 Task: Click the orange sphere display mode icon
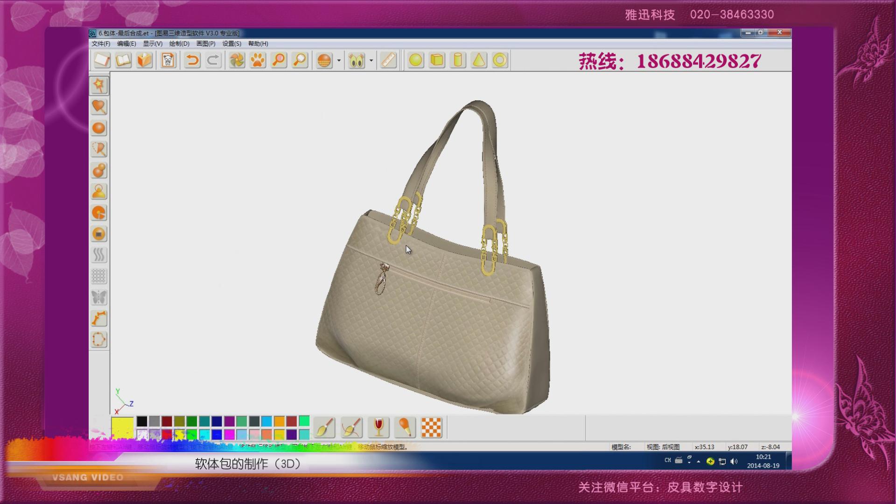pyautogui.click(x=324, y=60)
